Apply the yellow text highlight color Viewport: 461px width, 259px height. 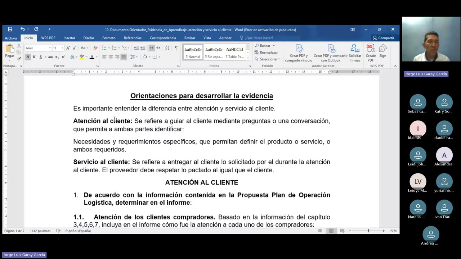pos(82,57)
